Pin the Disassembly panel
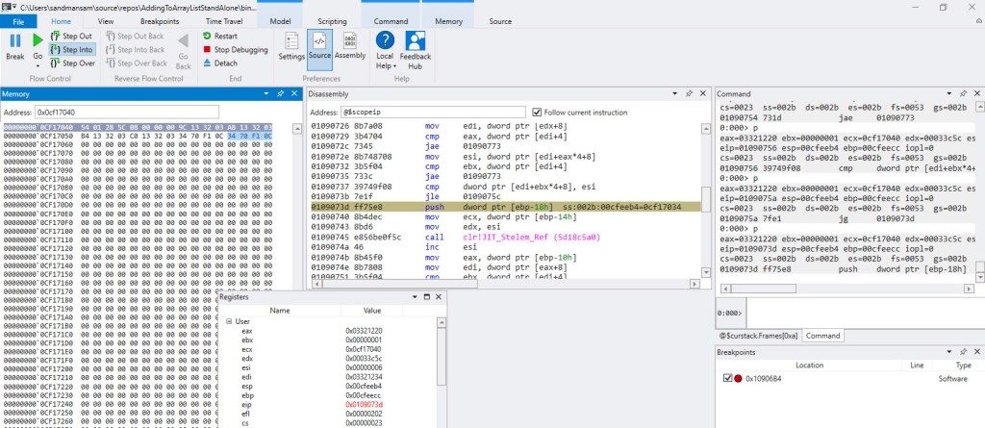Viewport: 985px width, 428px height. pos(690,93)
